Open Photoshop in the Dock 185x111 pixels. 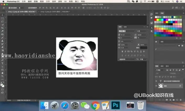pos(115,105)
